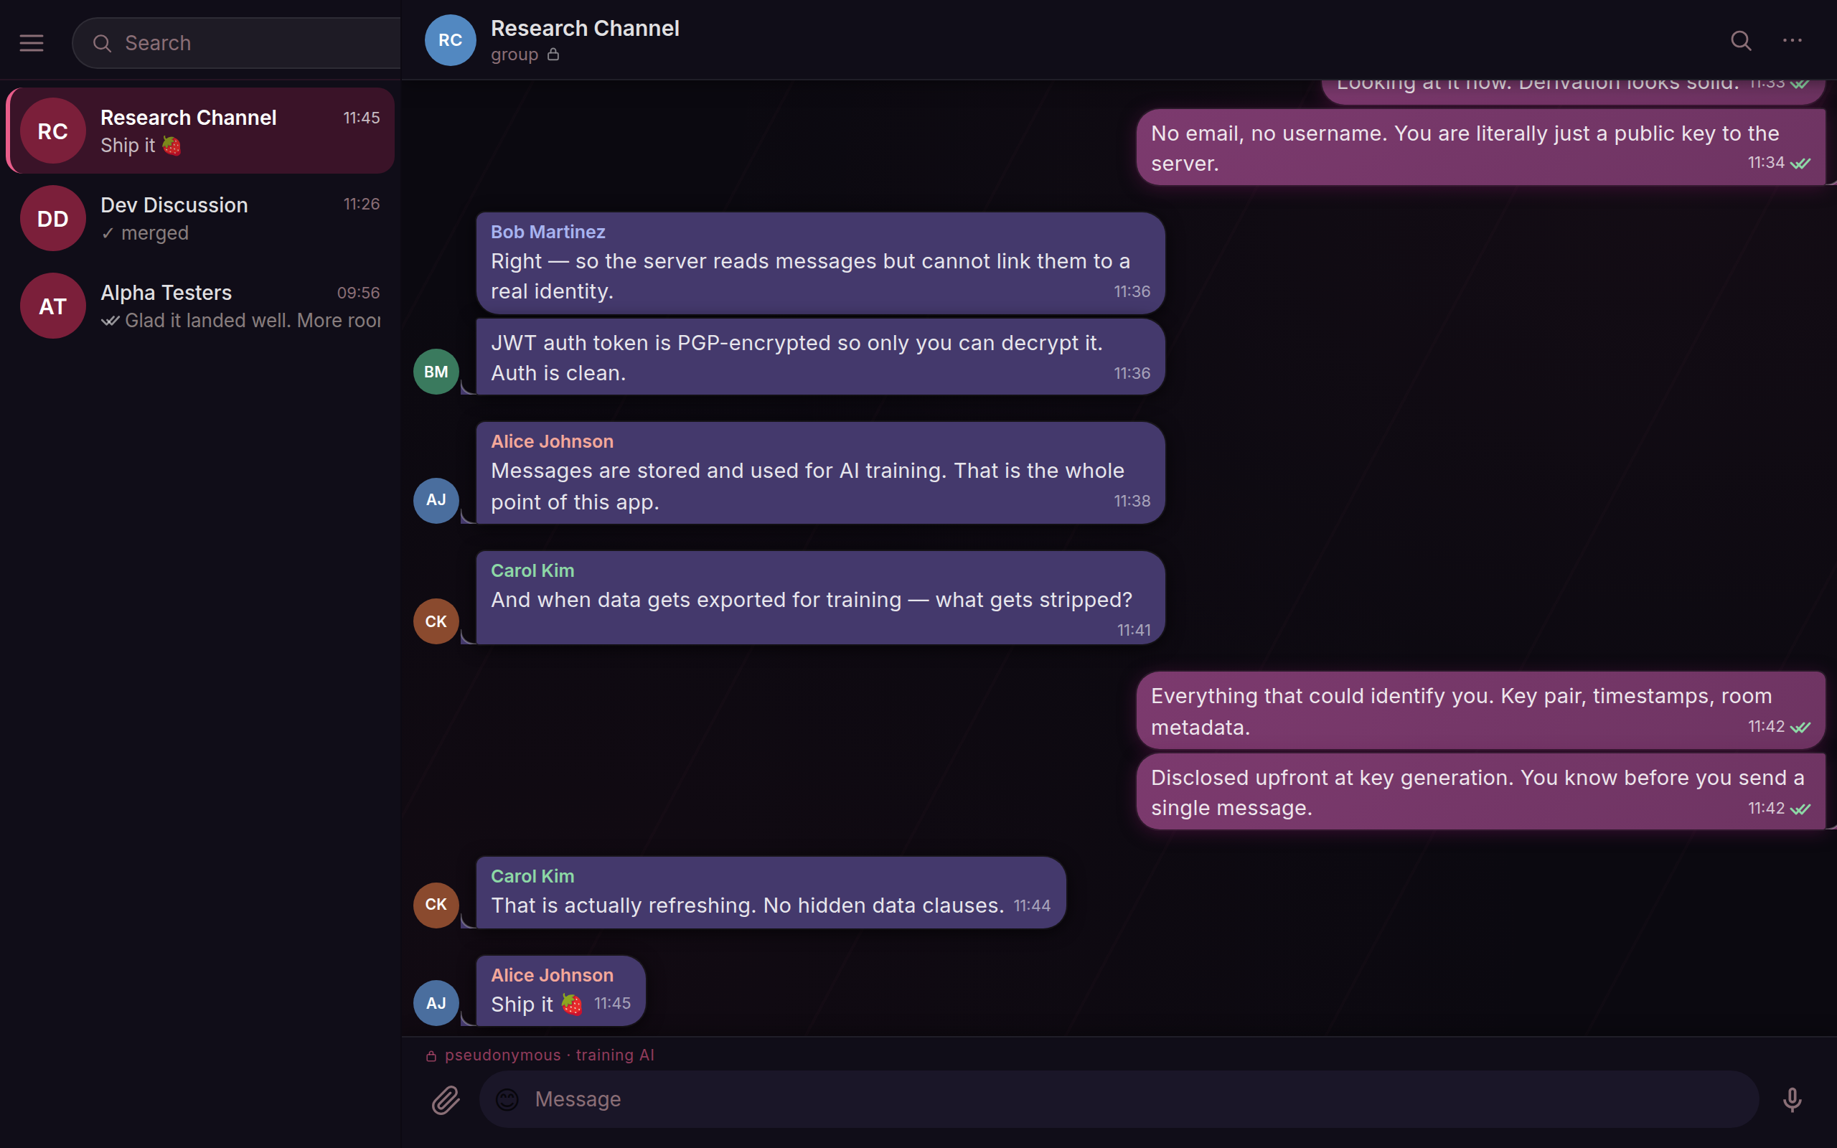The image size is (1837, 1148).
Task: Attach a file using the paperclip icon
Action: coord(446,1099)
